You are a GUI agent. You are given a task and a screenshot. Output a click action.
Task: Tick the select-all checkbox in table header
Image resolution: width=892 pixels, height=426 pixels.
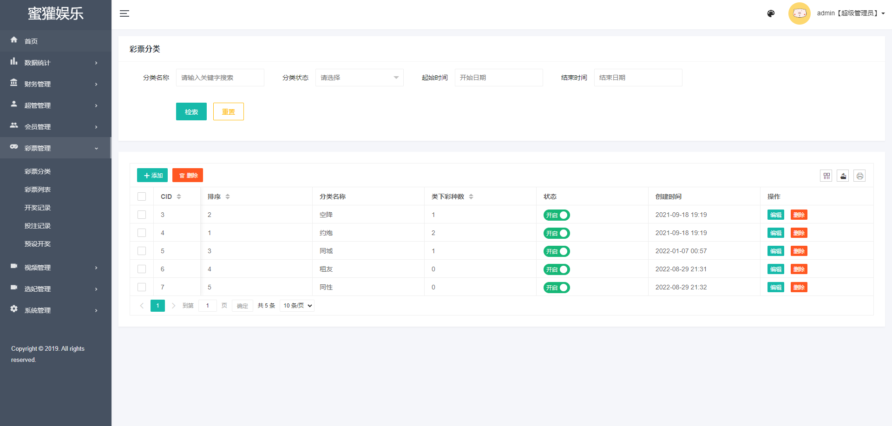pos(142,197)
